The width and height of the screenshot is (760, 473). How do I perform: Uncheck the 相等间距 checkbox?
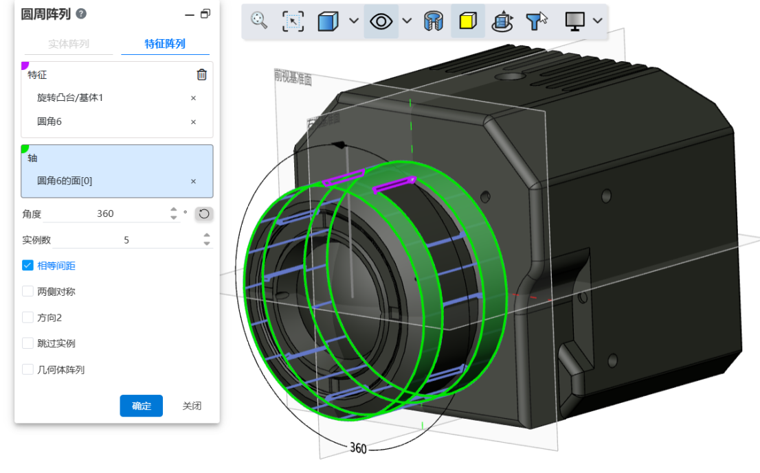point(27,265)
